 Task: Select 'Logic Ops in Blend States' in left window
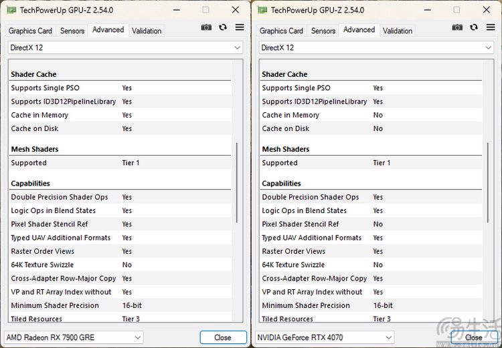(120, 210)
